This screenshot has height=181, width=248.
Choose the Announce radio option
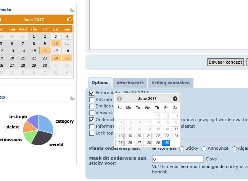coord(204,149)
